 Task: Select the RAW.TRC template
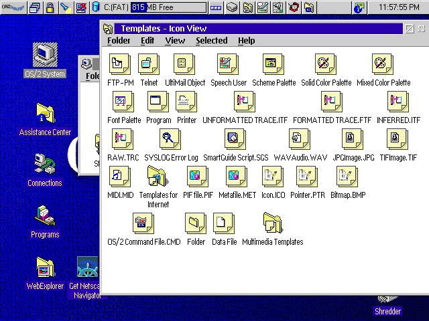coord(123,139)
